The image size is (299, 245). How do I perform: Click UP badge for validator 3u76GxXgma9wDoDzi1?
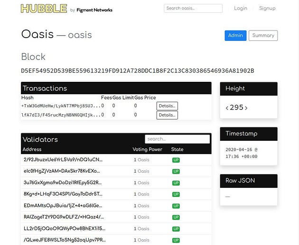[x=176, y=183]
